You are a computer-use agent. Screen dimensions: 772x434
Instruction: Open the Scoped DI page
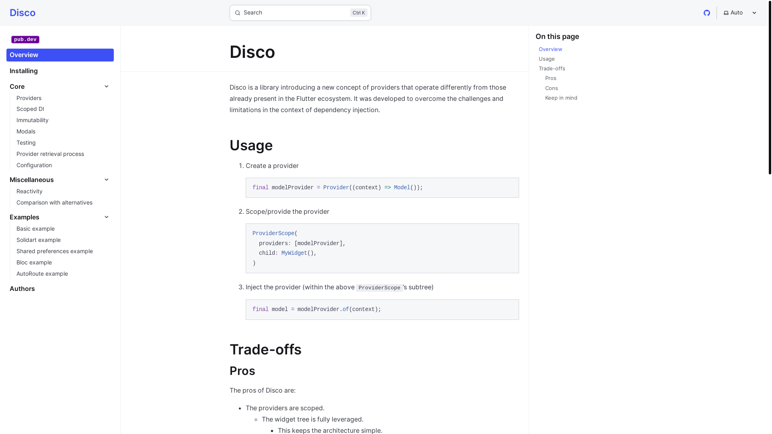[x=30, y=109]
